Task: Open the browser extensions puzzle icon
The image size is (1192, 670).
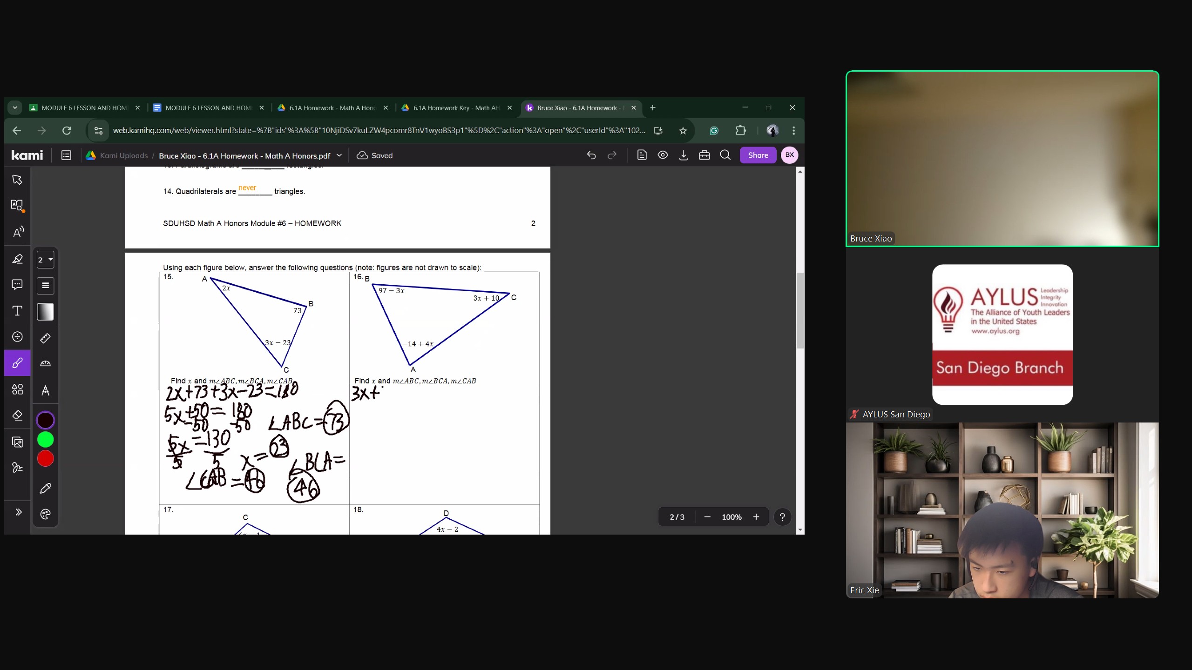Action: [740, 131]
